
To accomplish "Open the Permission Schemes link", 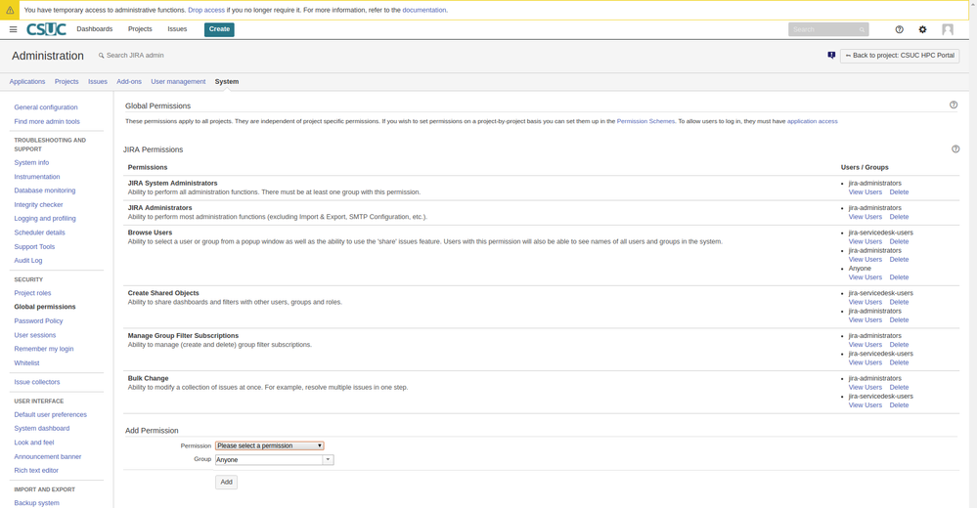I will [645, 121].
